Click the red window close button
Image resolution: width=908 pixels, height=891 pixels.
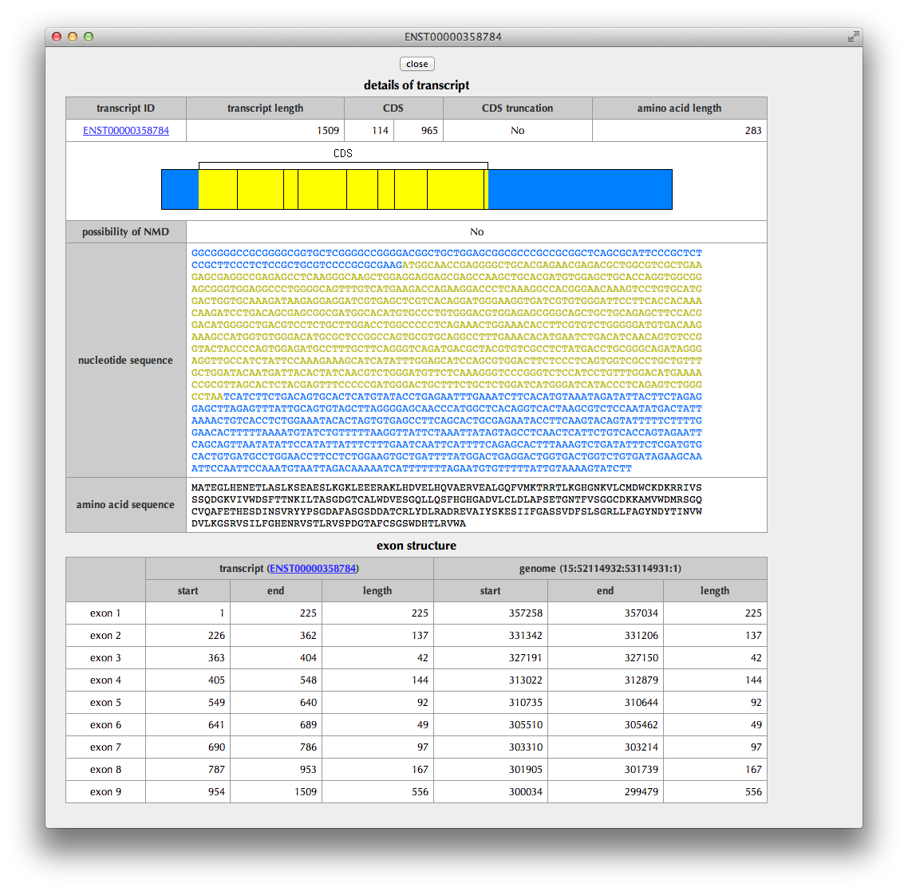pyautogui.click(x=57, y=37)
